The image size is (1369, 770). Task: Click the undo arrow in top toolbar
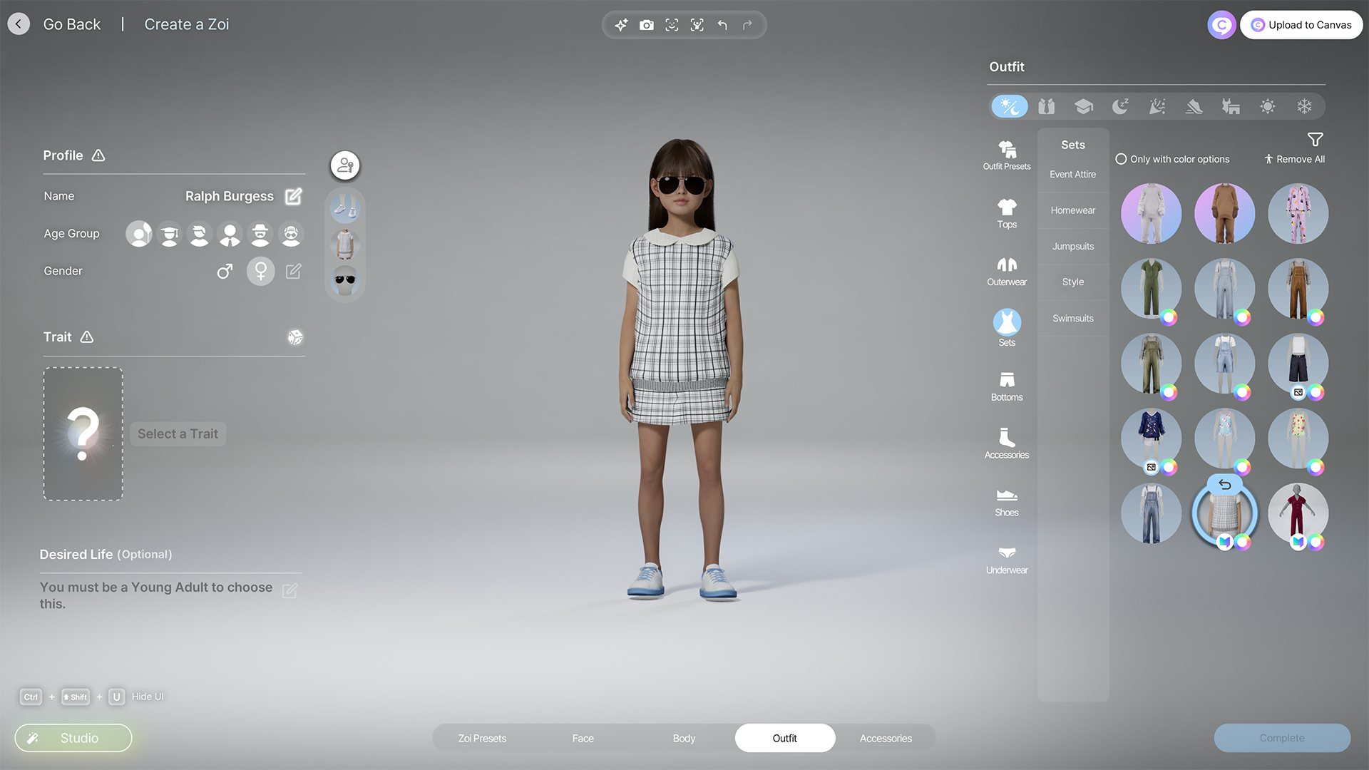tap(722, 25)
